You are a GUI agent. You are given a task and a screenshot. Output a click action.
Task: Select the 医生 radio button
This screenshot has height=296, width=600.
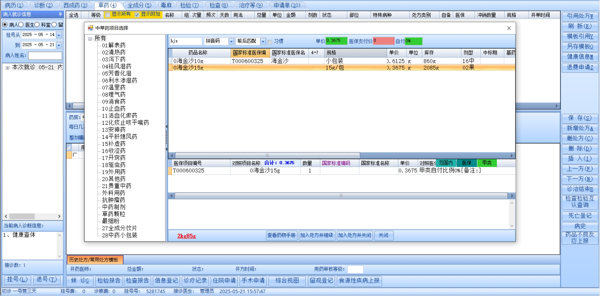point(21,24)
